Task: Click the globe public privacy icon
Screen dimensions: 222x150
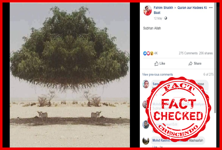Action: [166, 18]
